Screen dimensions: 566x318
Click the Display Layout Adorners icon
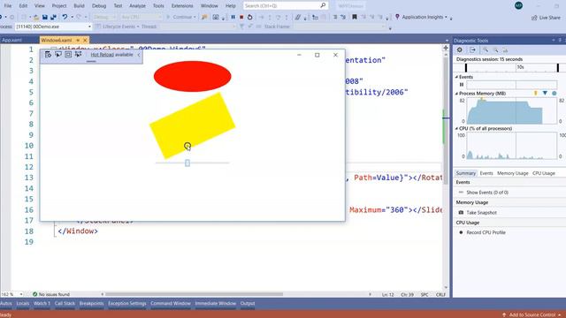tap(68, 55)
